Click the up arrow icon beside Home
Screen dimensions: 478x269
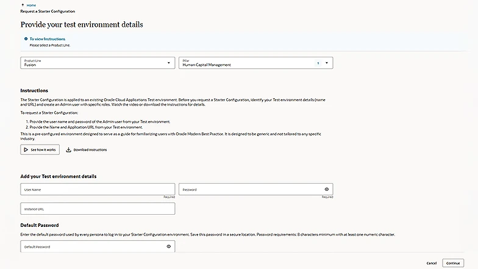tap(23, 5)
